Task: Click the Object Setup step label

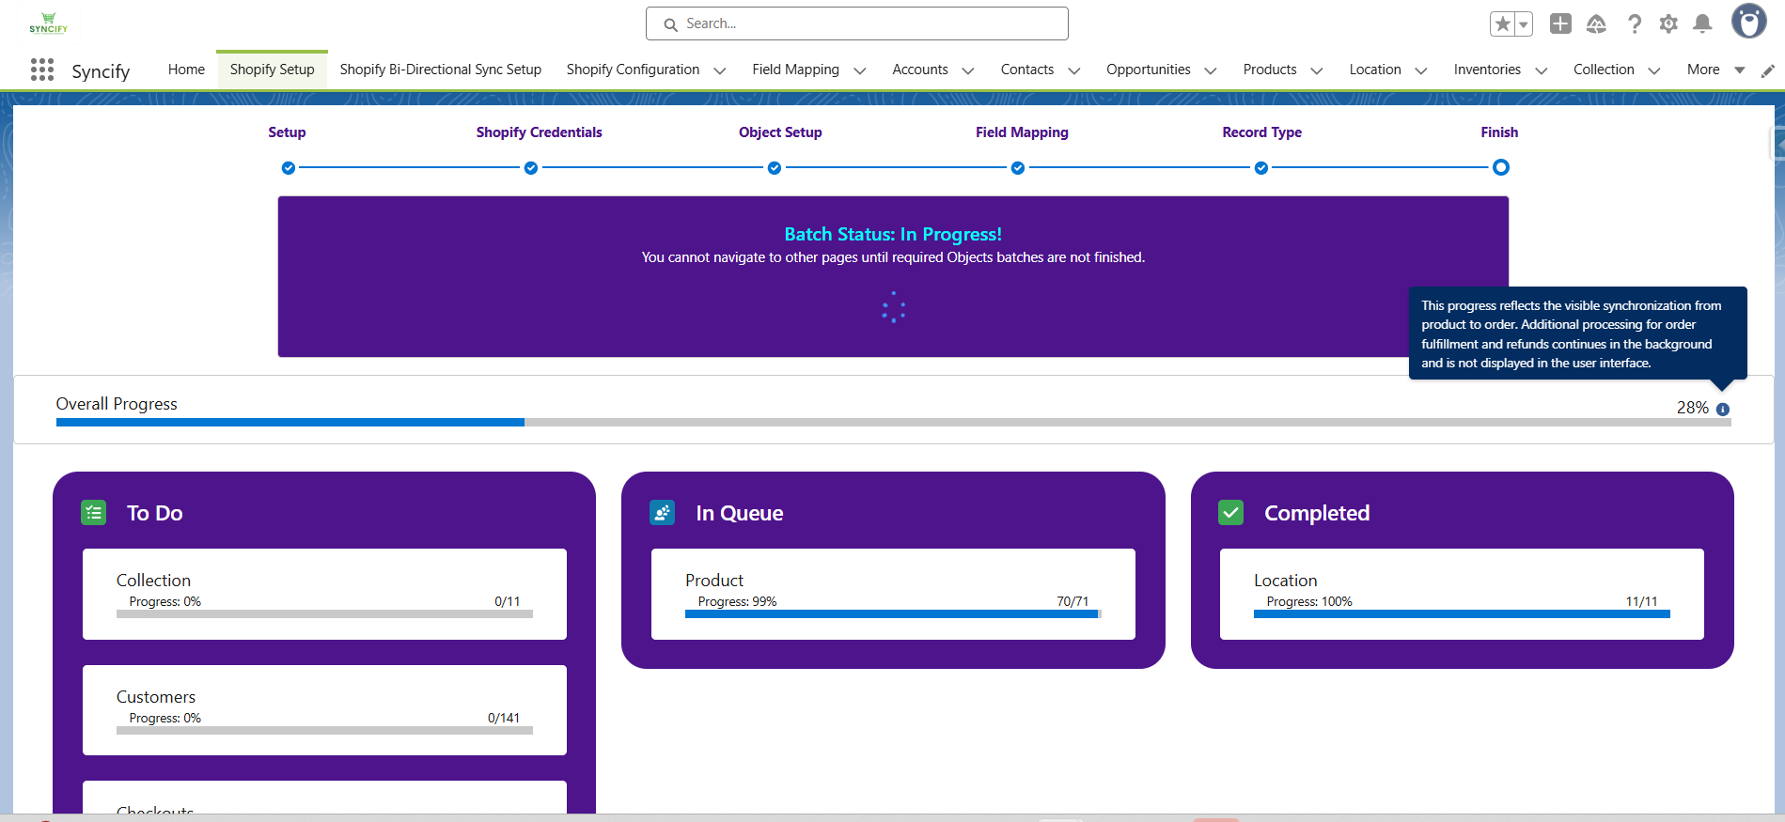Action: point(780,132)
